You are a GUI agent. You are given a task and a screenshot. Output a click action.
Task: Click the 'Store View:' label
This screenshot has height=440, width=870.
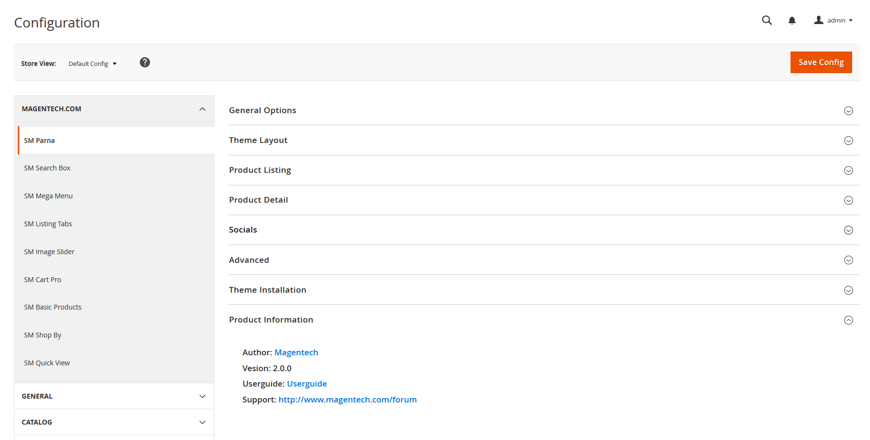tap(39, 64)
